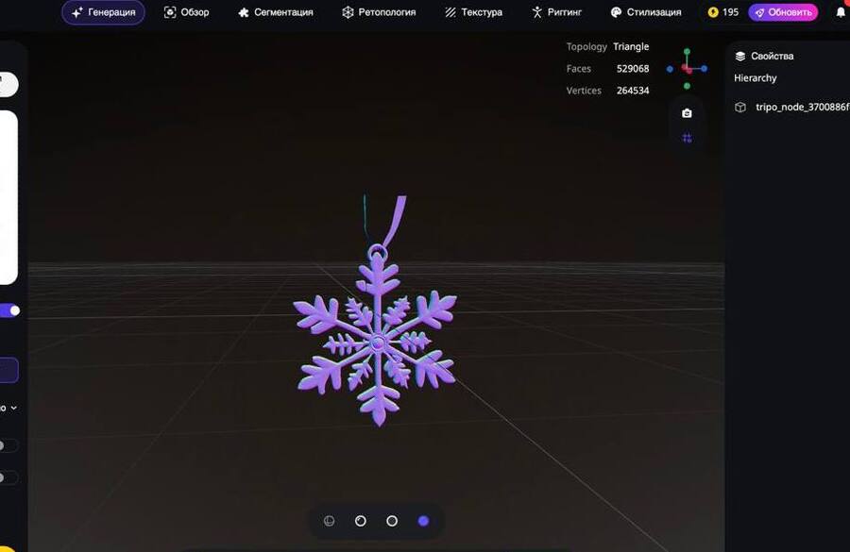
Task: Open the Риггинг tab
Action: pos(556,12)
